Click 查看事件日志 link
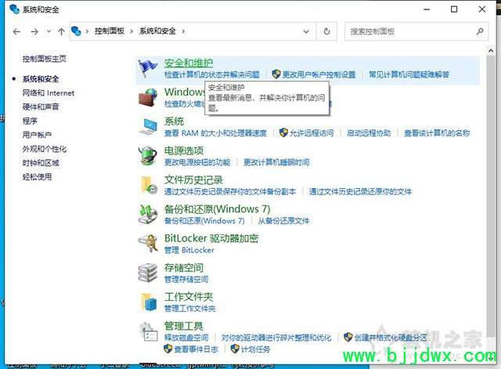This screenshot has width=501, height=369. [196, 349]
